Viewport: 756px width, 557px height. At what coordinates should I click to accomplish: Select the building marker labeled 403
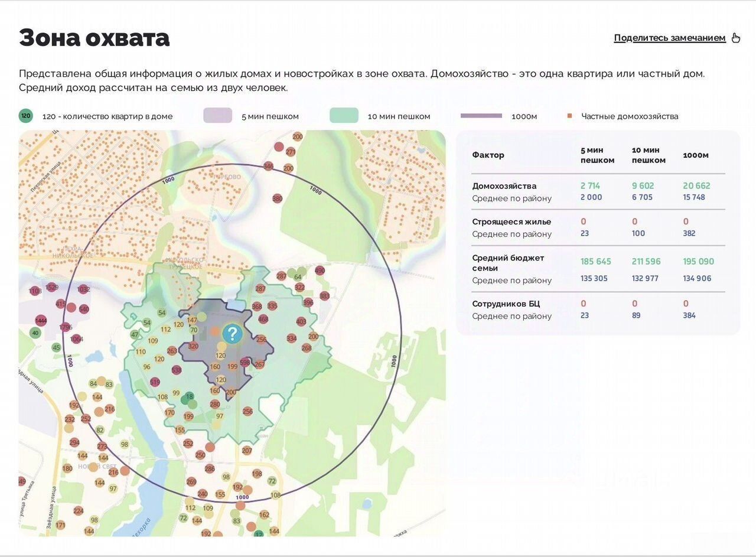[x=301, y=322]
